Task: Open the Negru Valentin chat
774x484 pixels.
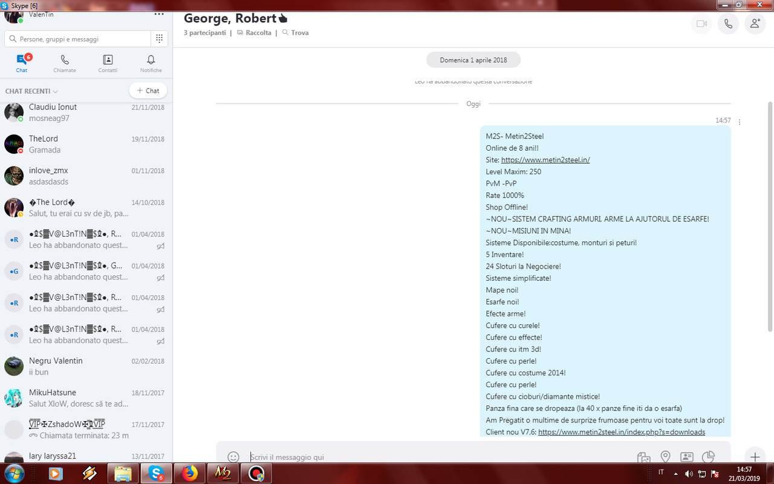Action: 86,366
